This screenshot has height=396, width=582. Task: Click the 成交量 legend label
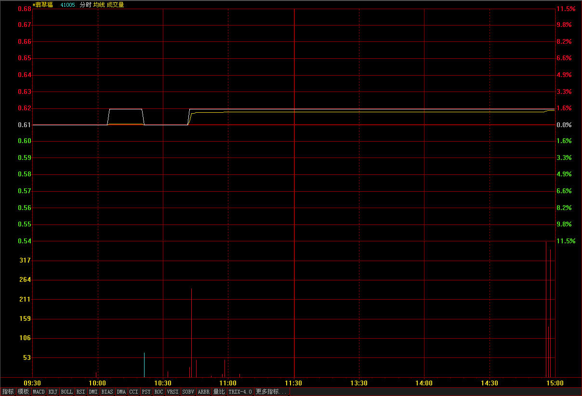[x=116, y=4]
